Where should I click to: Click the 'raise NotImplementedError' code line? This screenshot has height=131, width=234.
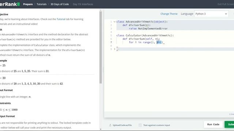(x=148, y=28)
